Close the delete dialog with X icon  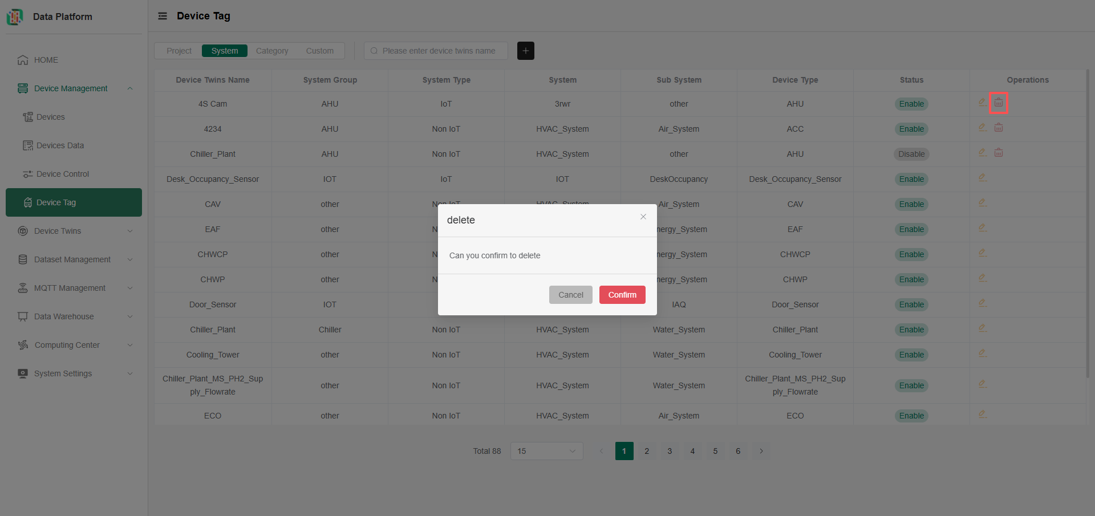click(643, 217)
